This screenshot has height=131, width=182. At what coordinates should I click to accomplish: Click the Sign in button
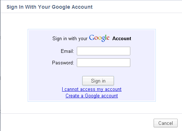tap(98, 81)
